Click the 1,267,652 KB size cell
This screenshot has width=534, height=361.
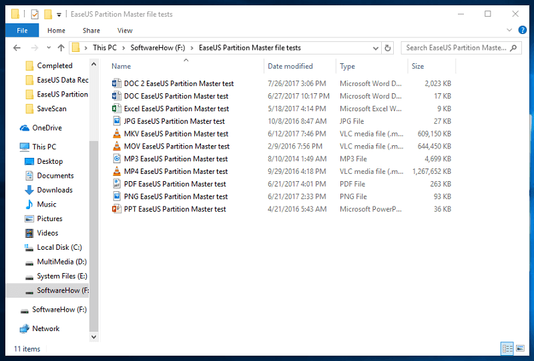(431, 171)
